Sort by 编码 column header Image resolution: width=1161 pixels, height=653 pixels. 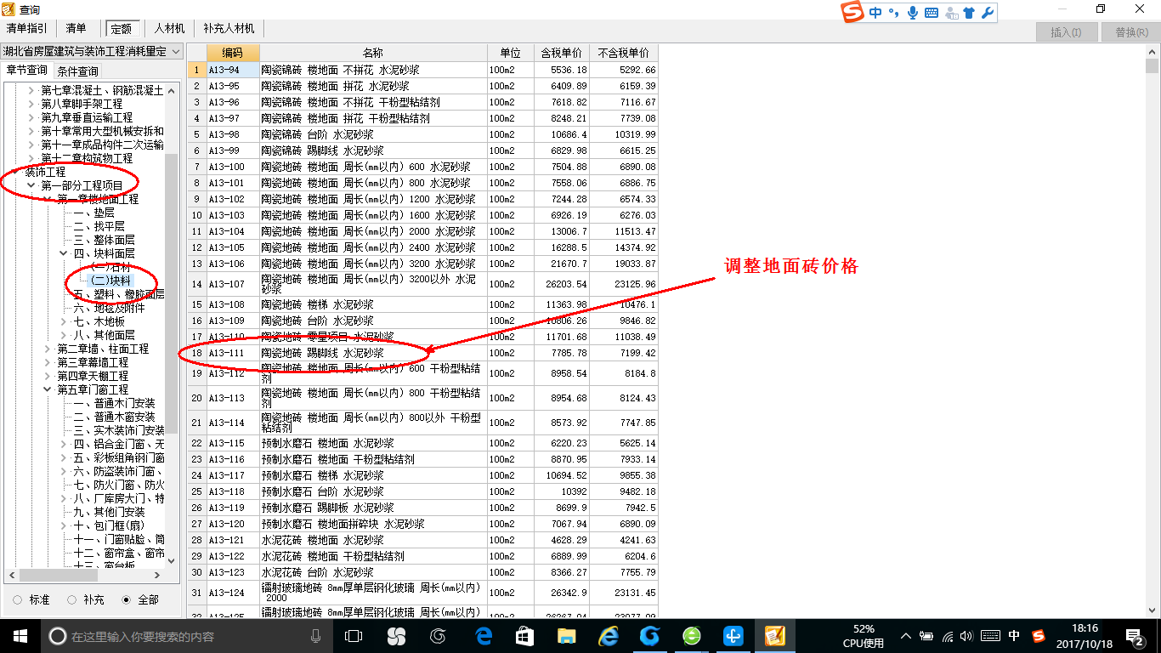tap(232, 53)
